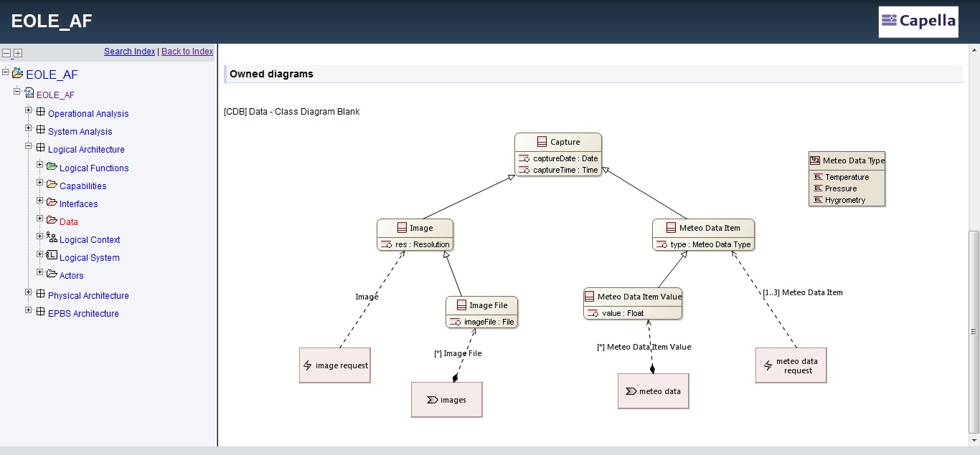Select the Logical Context tree item
The image size is (980, 455).
pos(90,240)
